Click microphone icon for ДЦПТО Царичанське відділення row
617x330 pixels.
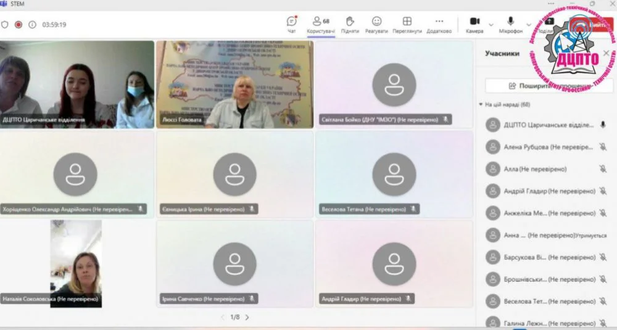[602, 125]
